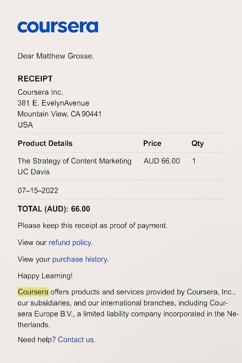
Task: Click the AUD 66.00 price value
Action: tap(162, 161)
